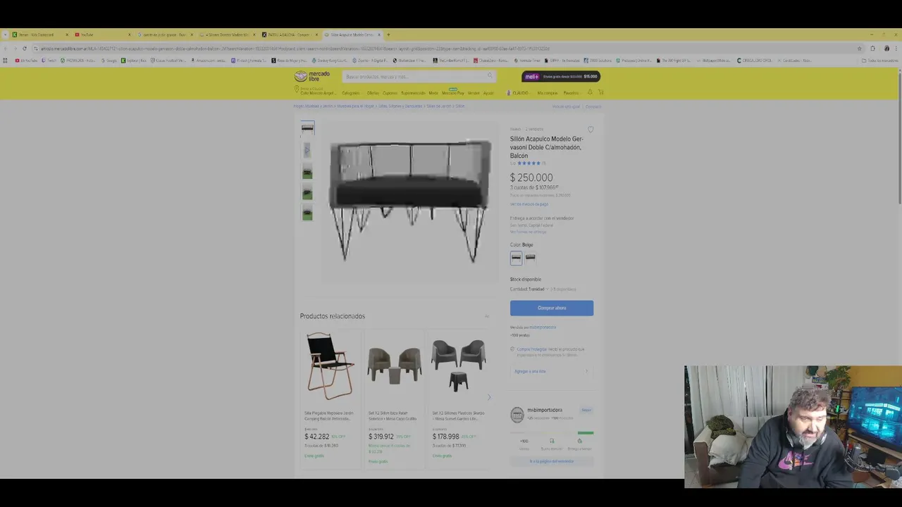Select the fifth product thumbnail
The height and width of the screenshot is (507, 902).
point(307,213)
